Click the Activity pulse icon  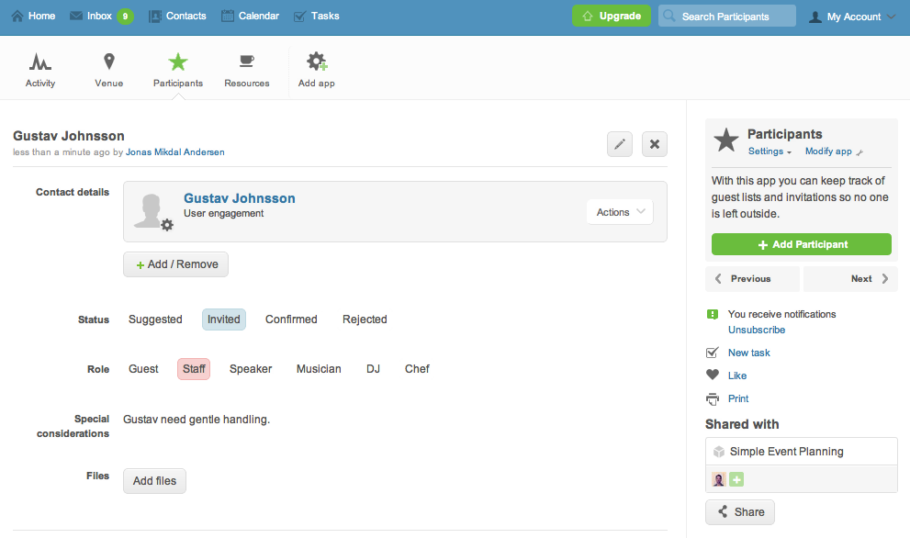click(40, 62)
